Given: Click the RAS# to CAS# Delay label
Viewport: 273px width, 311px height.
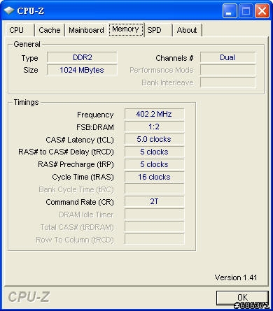Looking at the screenshot, I should click(x=66, y=152).
